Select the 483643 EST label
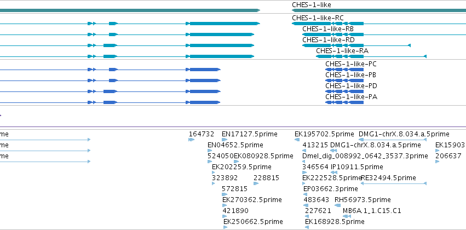The image size is (466, 230). [316, 200]
